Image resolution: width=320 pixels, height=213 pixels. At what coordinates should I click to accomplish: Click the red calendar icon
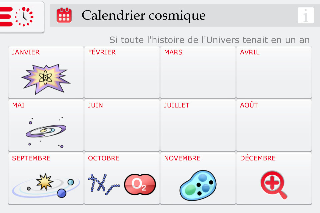pos(64,15)
